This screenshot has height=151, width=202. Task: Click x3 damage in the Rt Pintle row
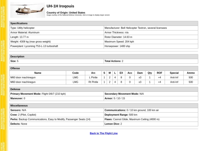[140, 82]
